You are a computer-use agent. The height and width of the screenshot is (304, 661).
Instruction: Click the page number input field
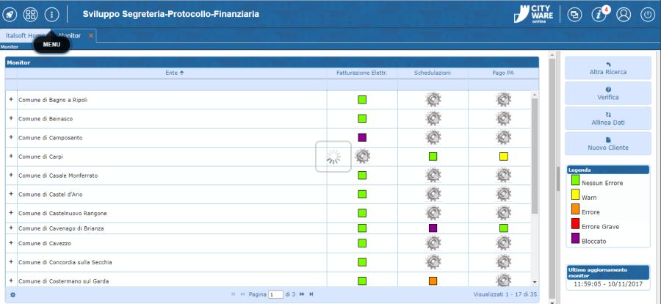(275, 294)
